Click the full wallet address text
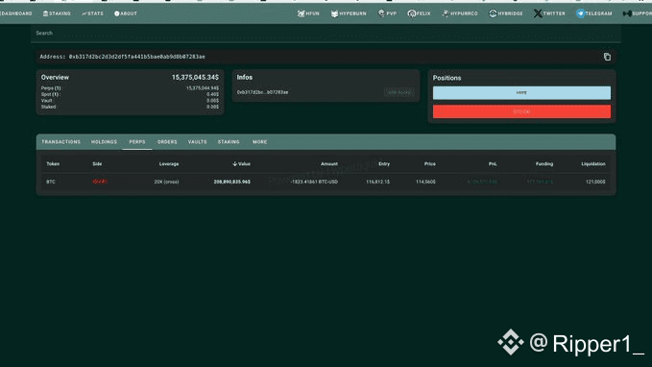652x367 pixels. (136, 57)
